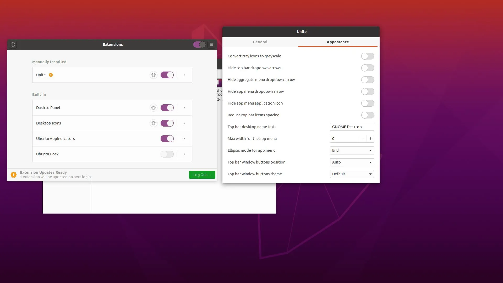
Task: Enable Reduce top bar items spacing
Action: pos(368,115)
